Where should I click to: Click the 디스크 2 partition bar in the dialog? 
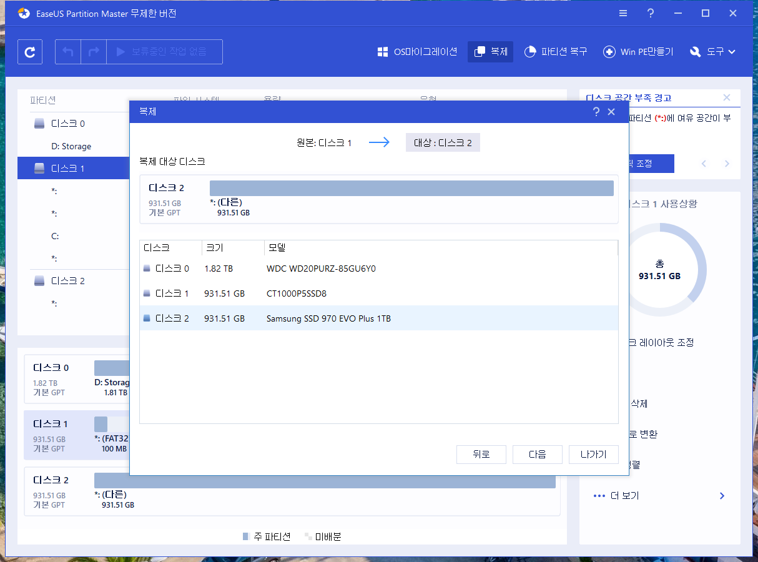pyautogui.click(x=411, y=189)
